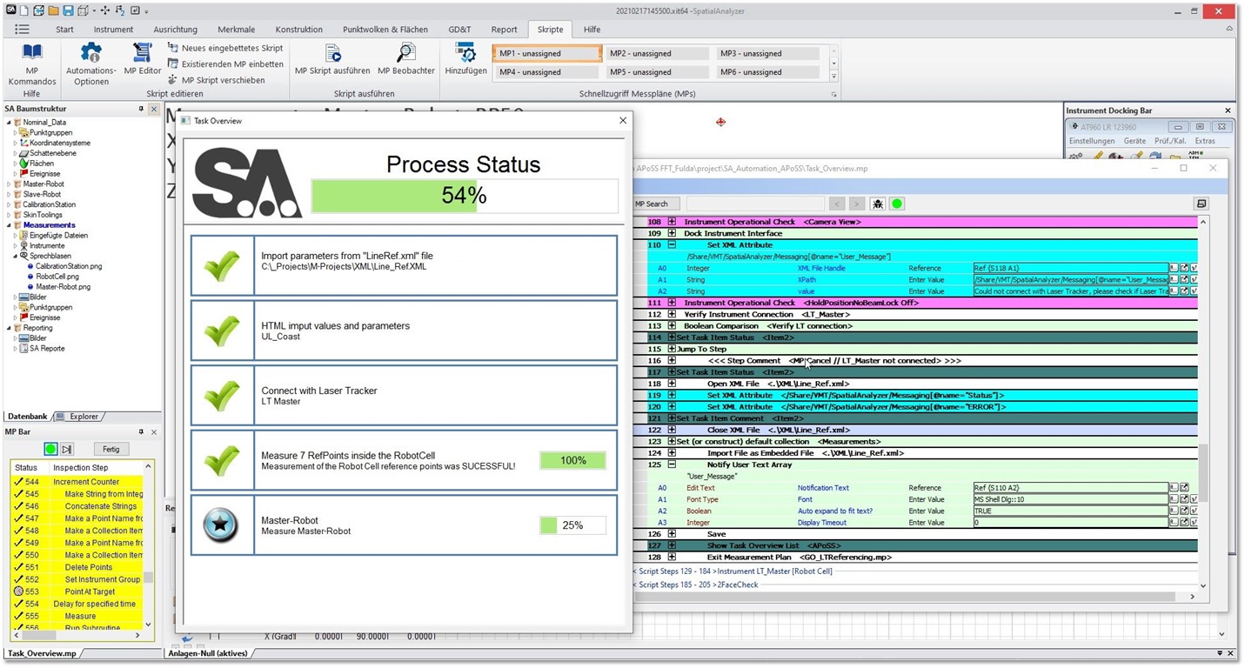This screenshot has width=1245, height=668.
Task: Open the Einstellungen menu in docking bar
Action: coord(1091,141)
